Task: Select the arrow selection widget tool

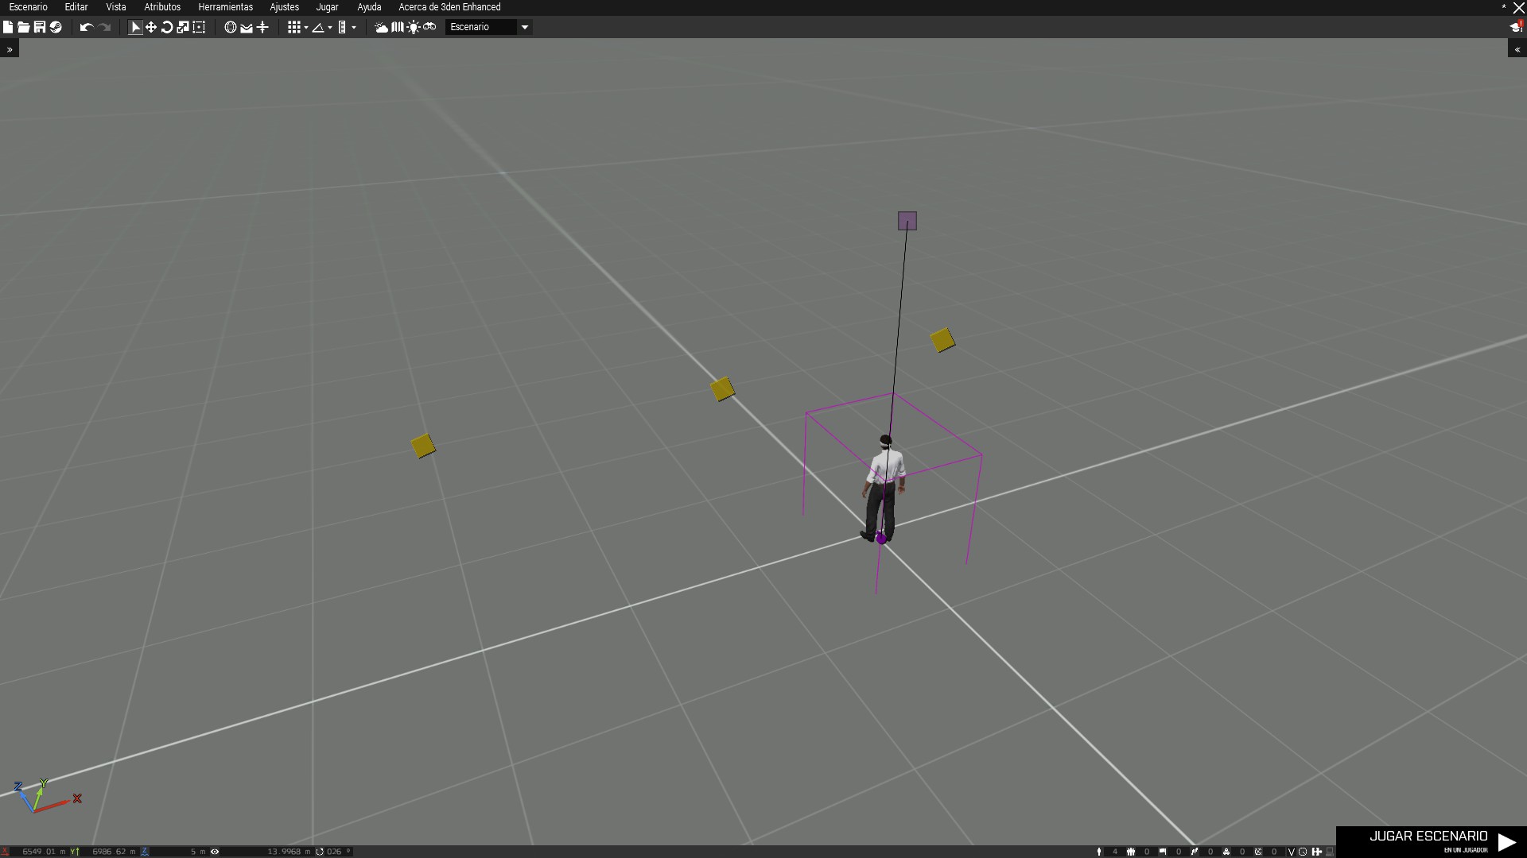Action: tap(135, 27)
